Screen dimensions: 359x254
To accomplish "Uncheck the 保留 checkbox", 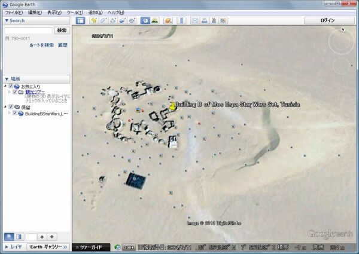I will (x=11, y=107).
